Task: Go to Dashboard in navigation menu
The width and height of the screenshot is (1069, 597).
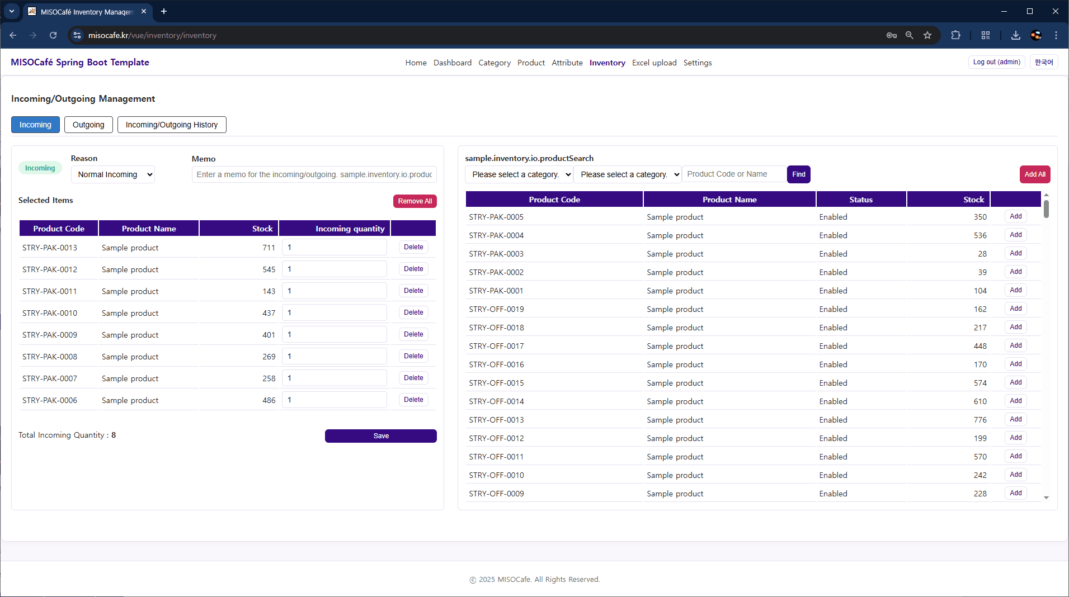Action: tap(452, 63)
